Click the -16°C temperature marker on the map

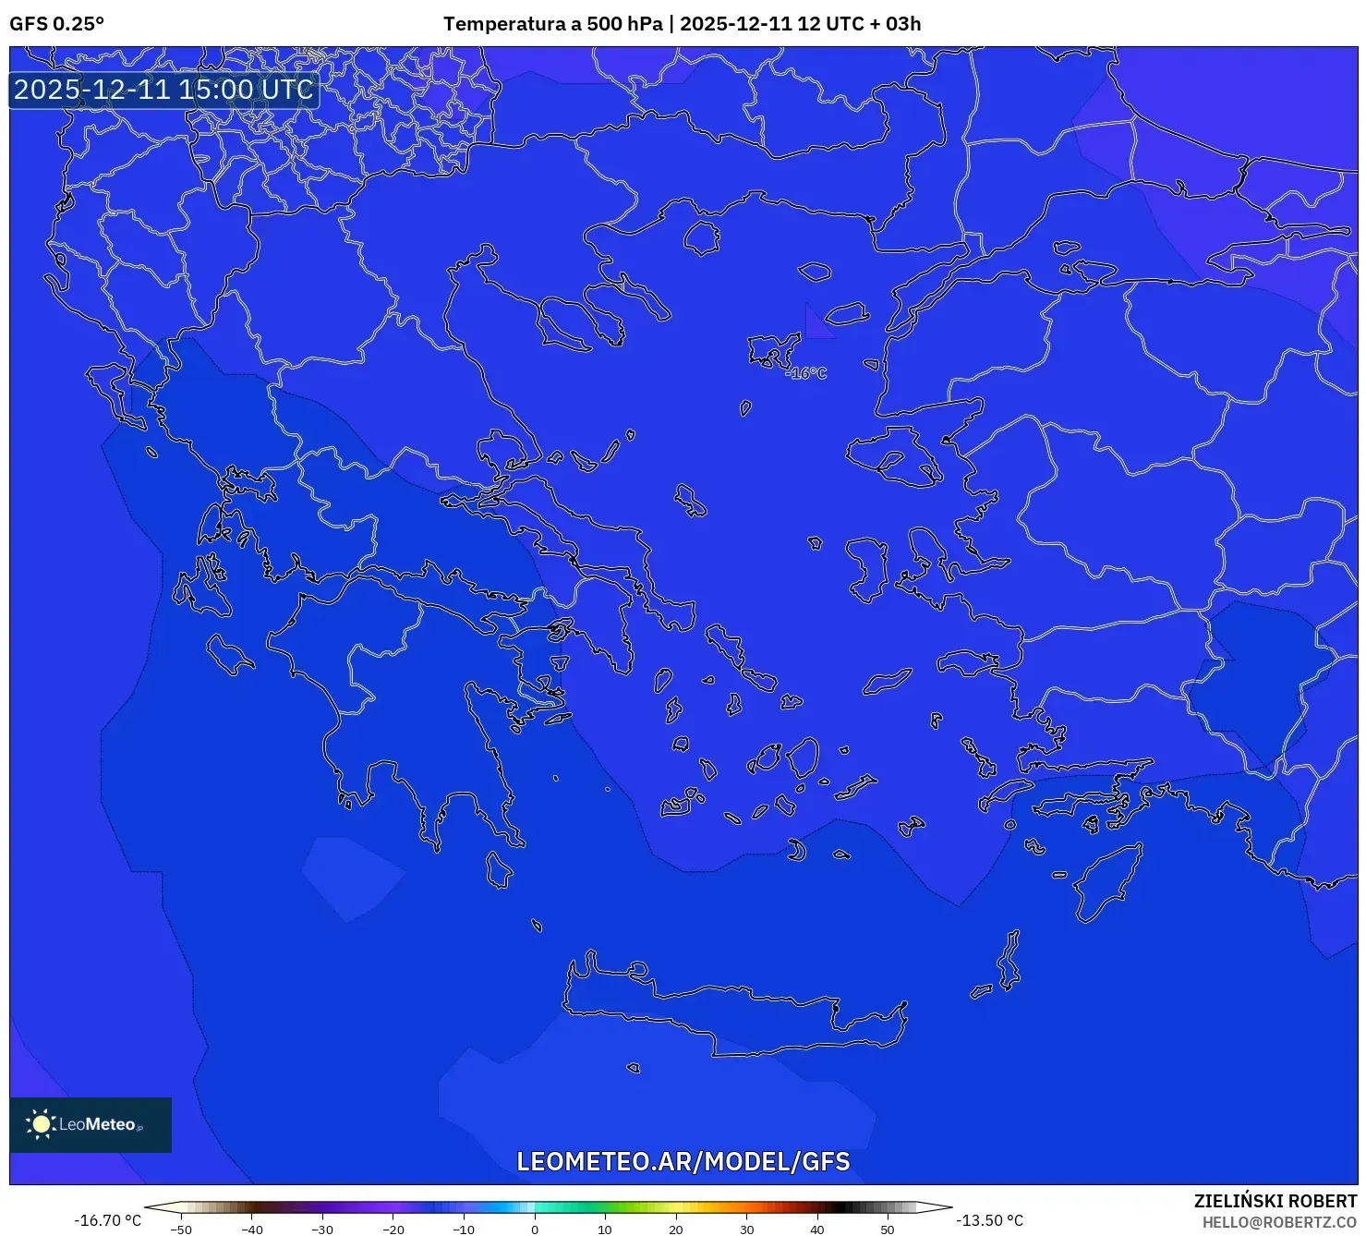tap(807, 374)
